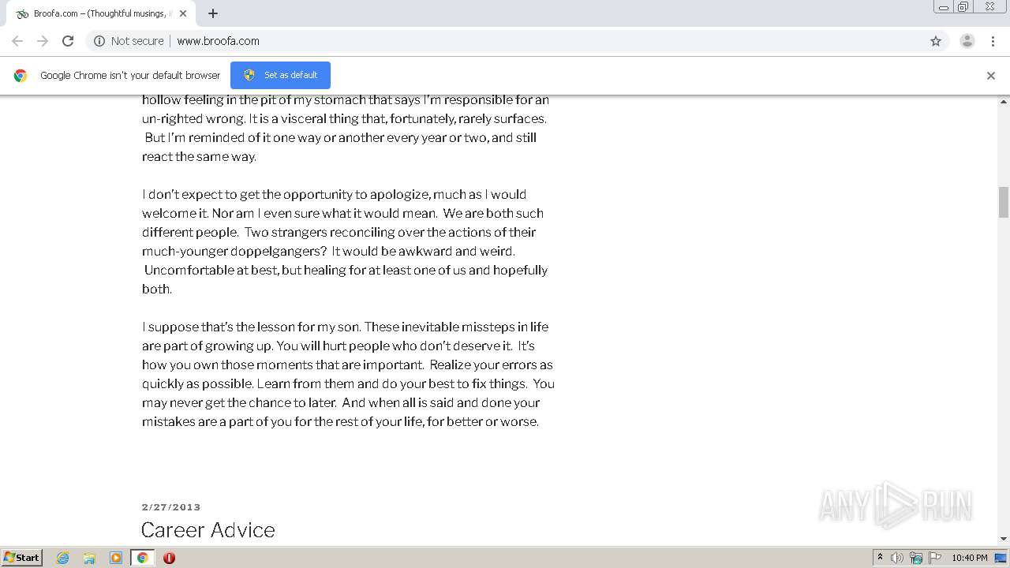The height and width of the screenshot is (568, 1010).
Task: Select the Broofa.com tab
Action: (x=101, y=13)
